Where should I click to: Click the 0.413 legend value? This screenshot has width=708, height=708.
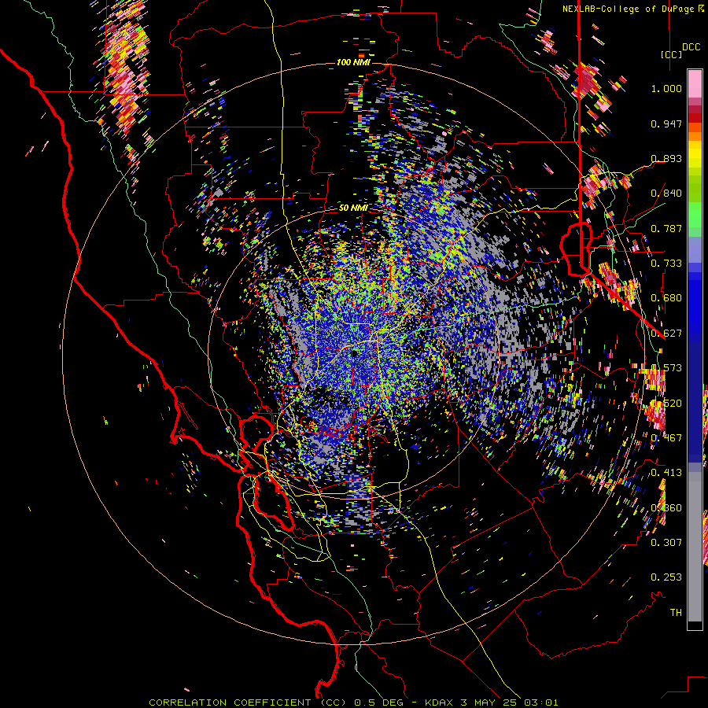coord(666,473)
